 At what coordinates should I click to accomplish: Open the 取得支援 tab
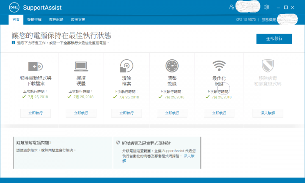point(78,19)
